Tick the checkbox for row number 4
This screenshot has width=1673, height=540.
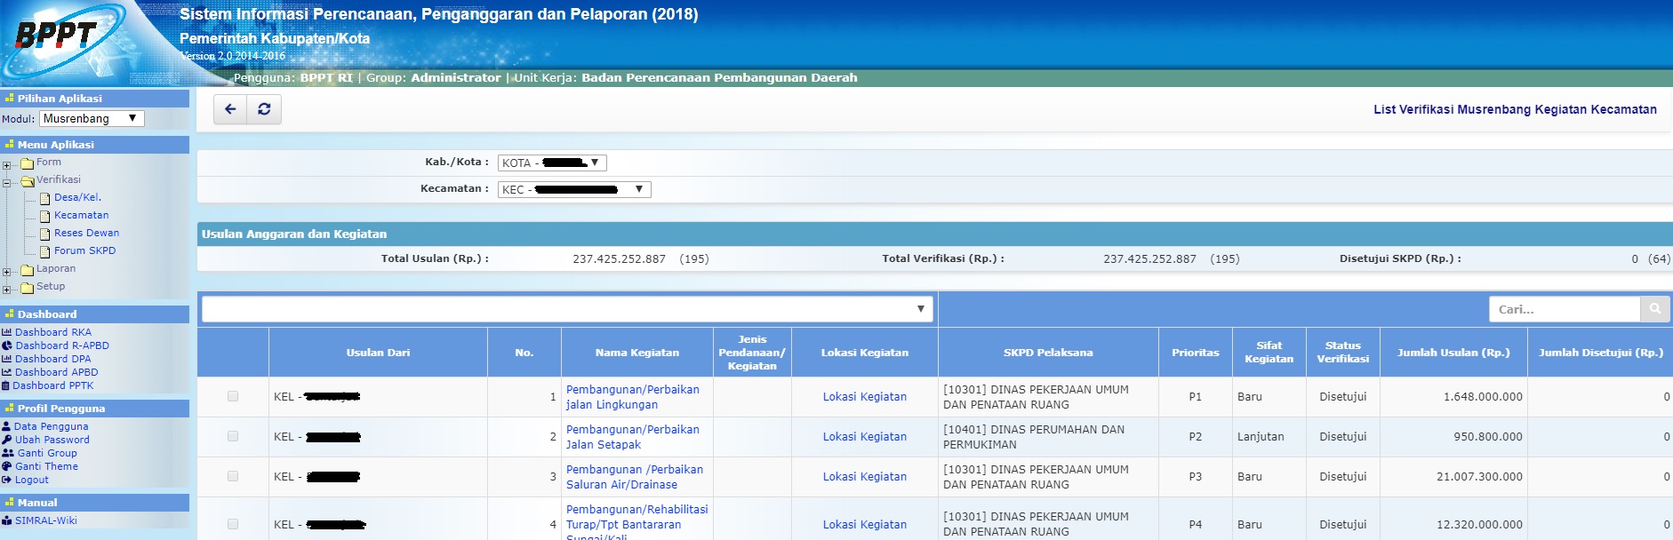click(233, 524)
